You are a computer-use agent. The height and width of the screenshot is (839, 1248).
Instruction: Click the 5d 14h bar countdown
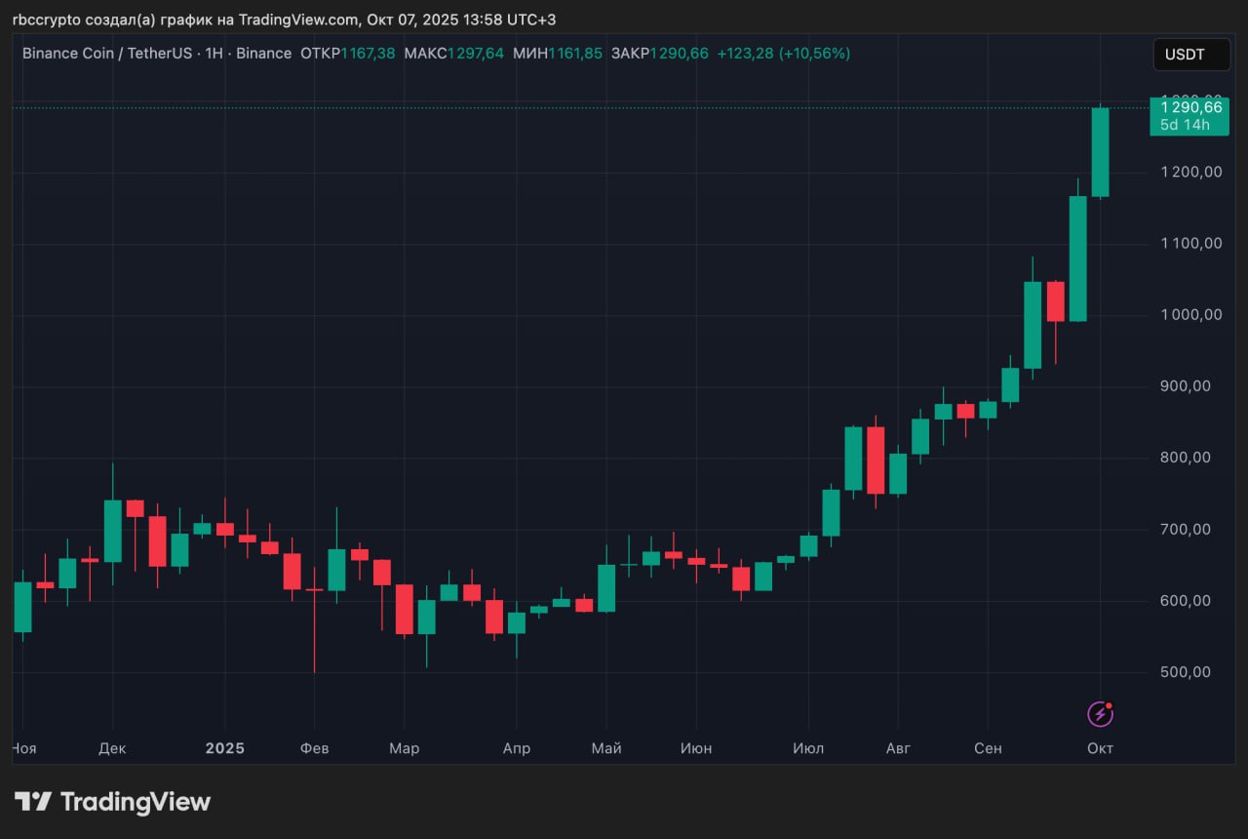1184,125
